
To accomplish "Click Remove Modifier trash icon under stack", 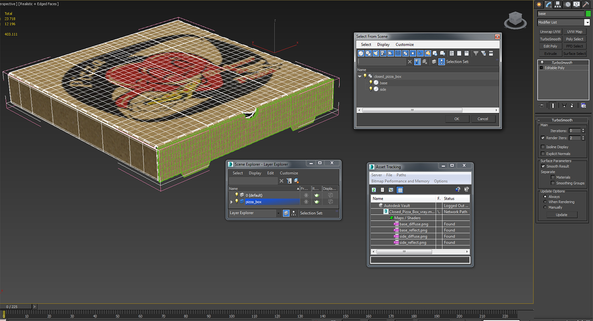I will pyautogui.click(x=572, y=106).
